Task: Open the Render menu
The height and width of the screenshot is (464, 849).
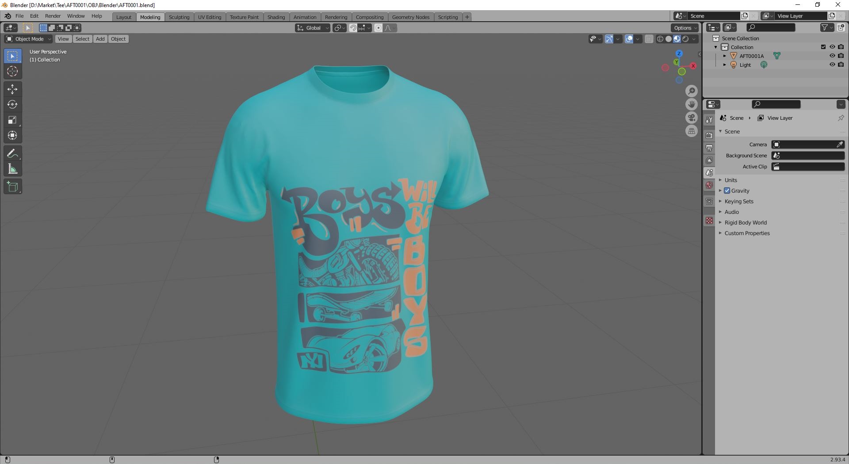Action: (53, 16)
